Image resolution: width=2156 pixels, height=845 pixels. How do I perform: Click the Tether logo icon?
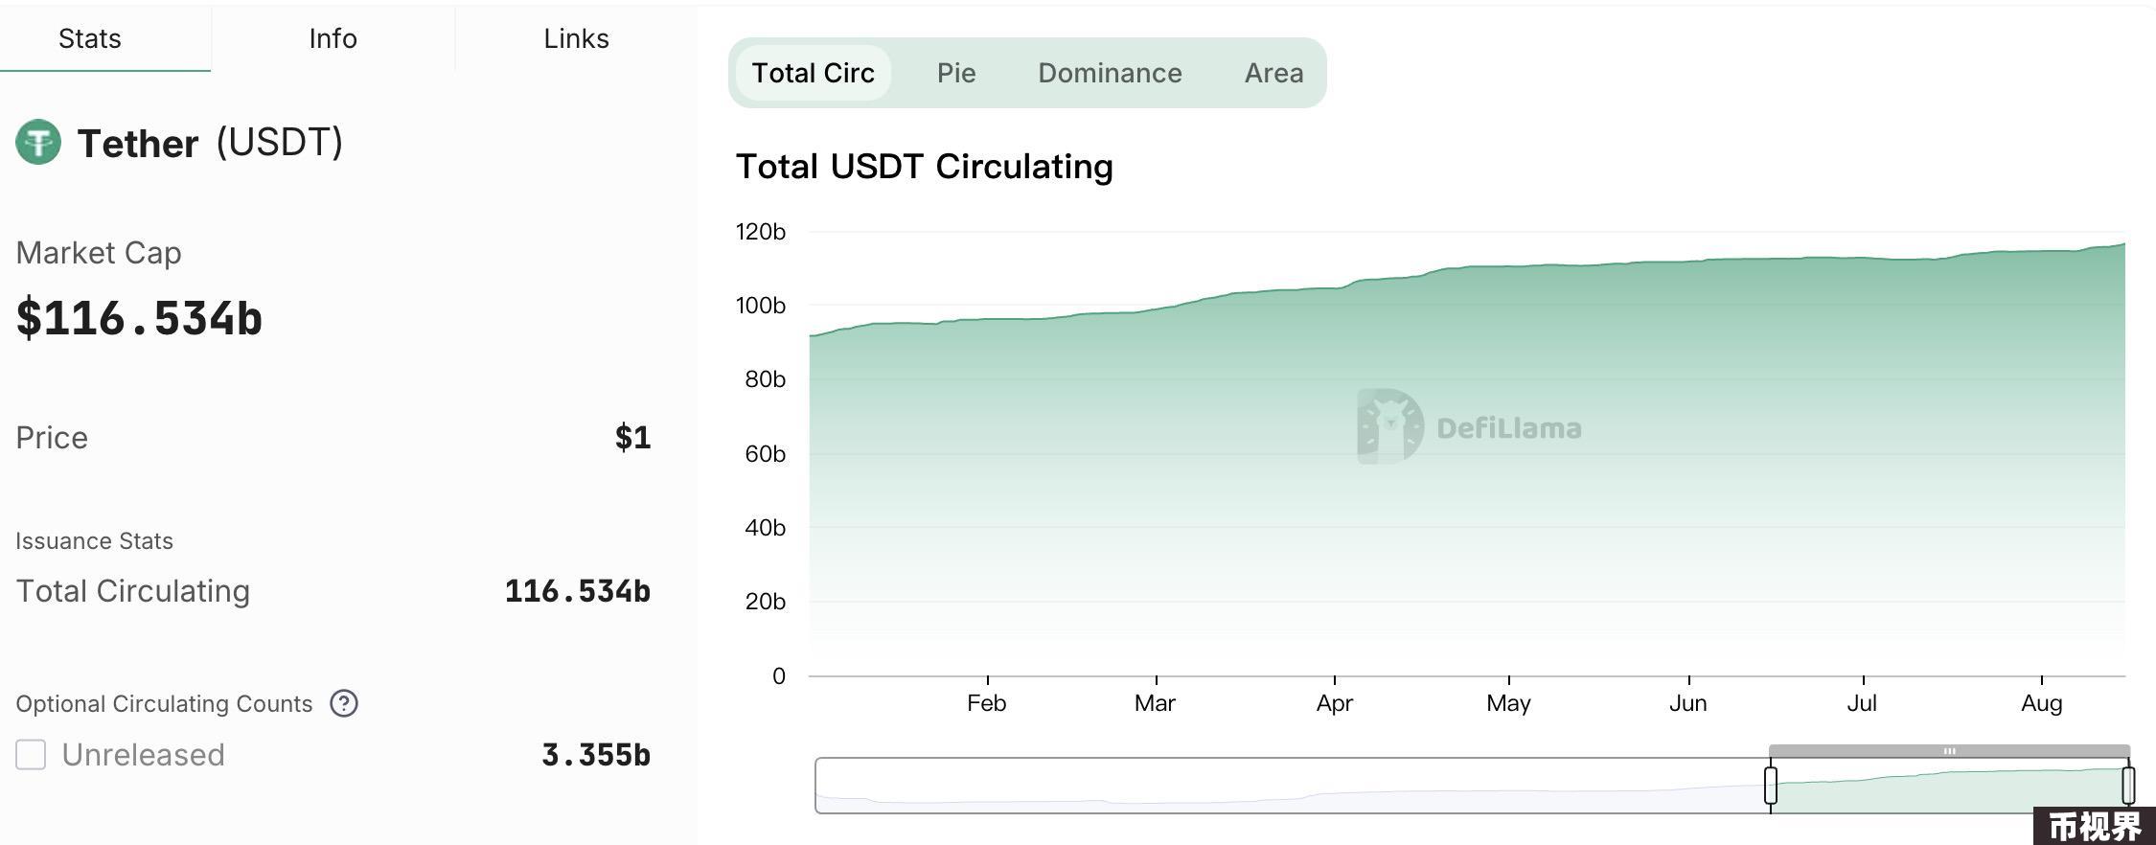[x=38, y=142]
